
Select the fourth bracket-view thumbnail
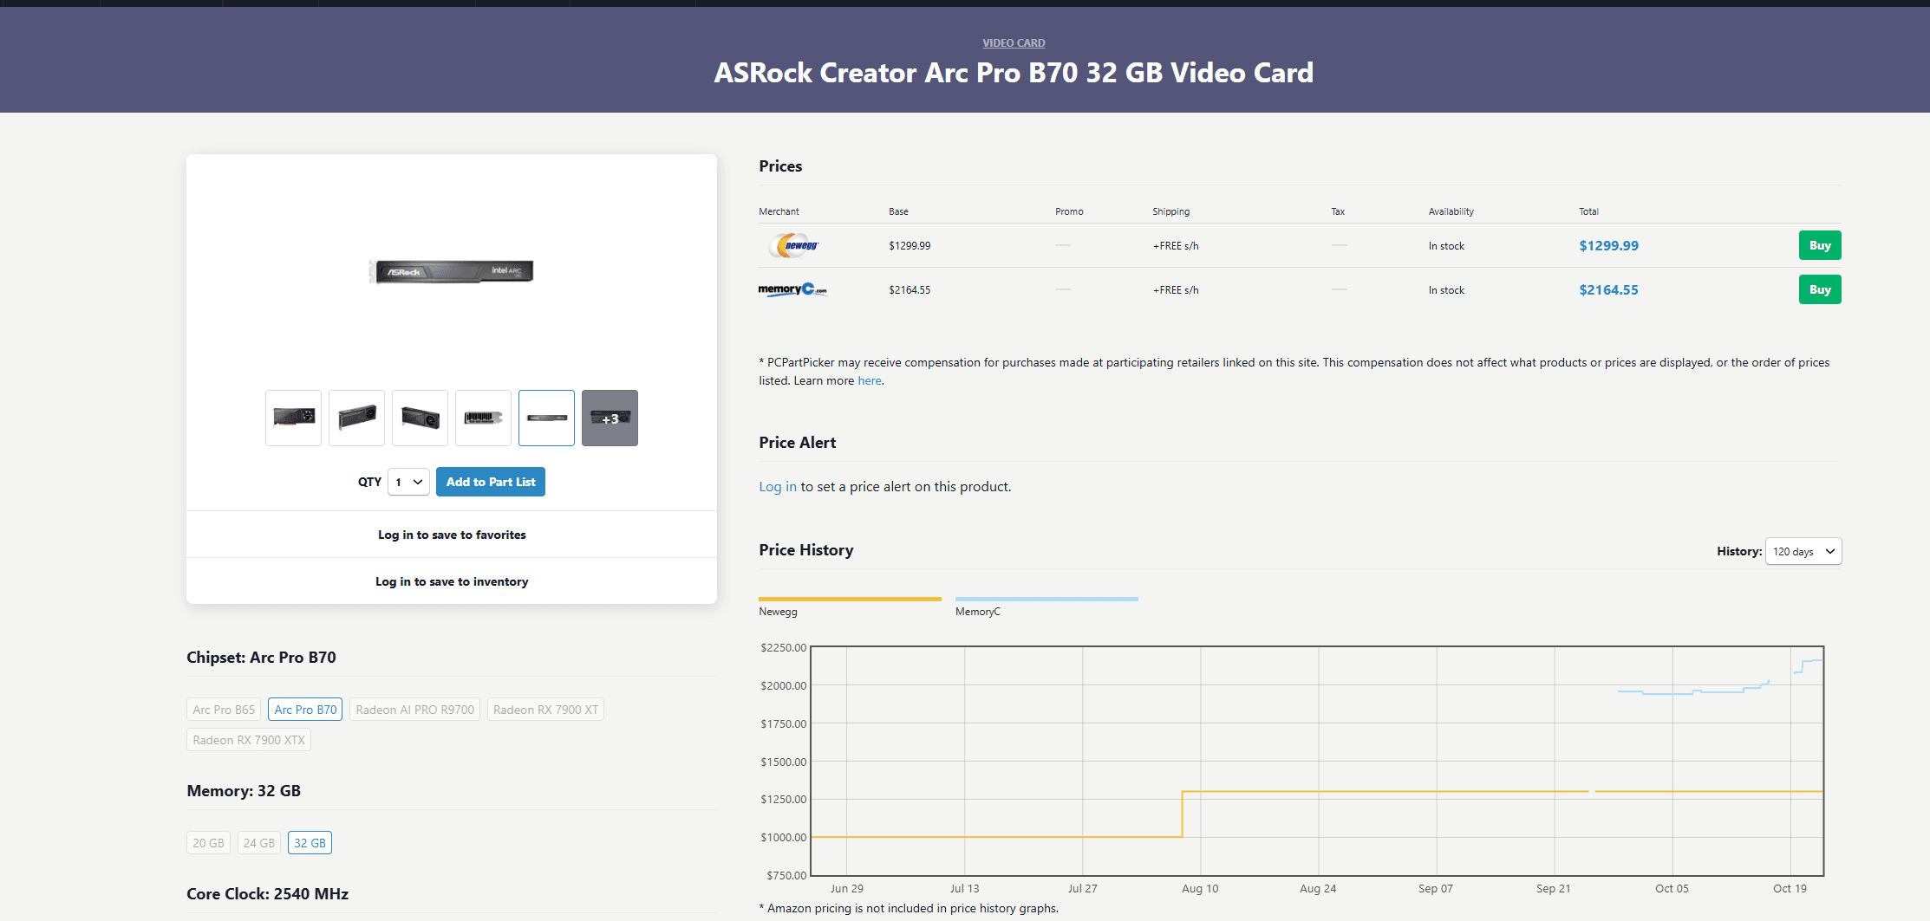[483, 418]
